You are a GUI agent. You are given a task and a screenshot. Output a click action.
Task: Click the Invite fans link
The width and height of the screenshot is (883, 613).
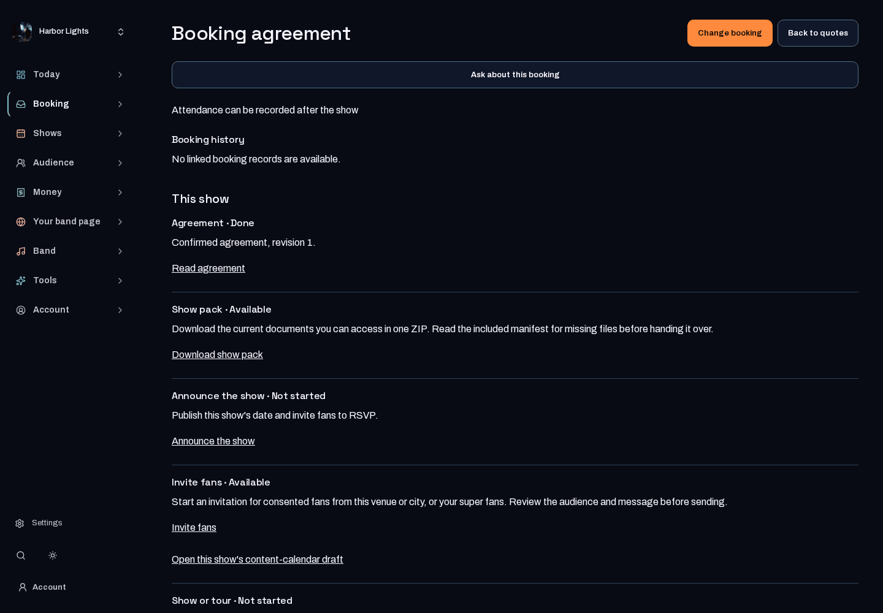[194, 528]
